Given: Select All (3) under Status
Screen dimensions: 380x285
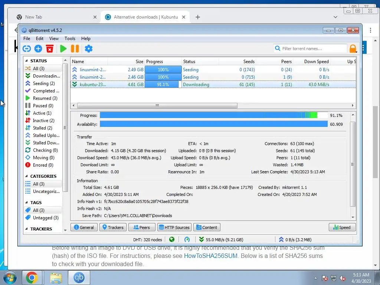Looking at the screenshot, I should click(43, 69).
